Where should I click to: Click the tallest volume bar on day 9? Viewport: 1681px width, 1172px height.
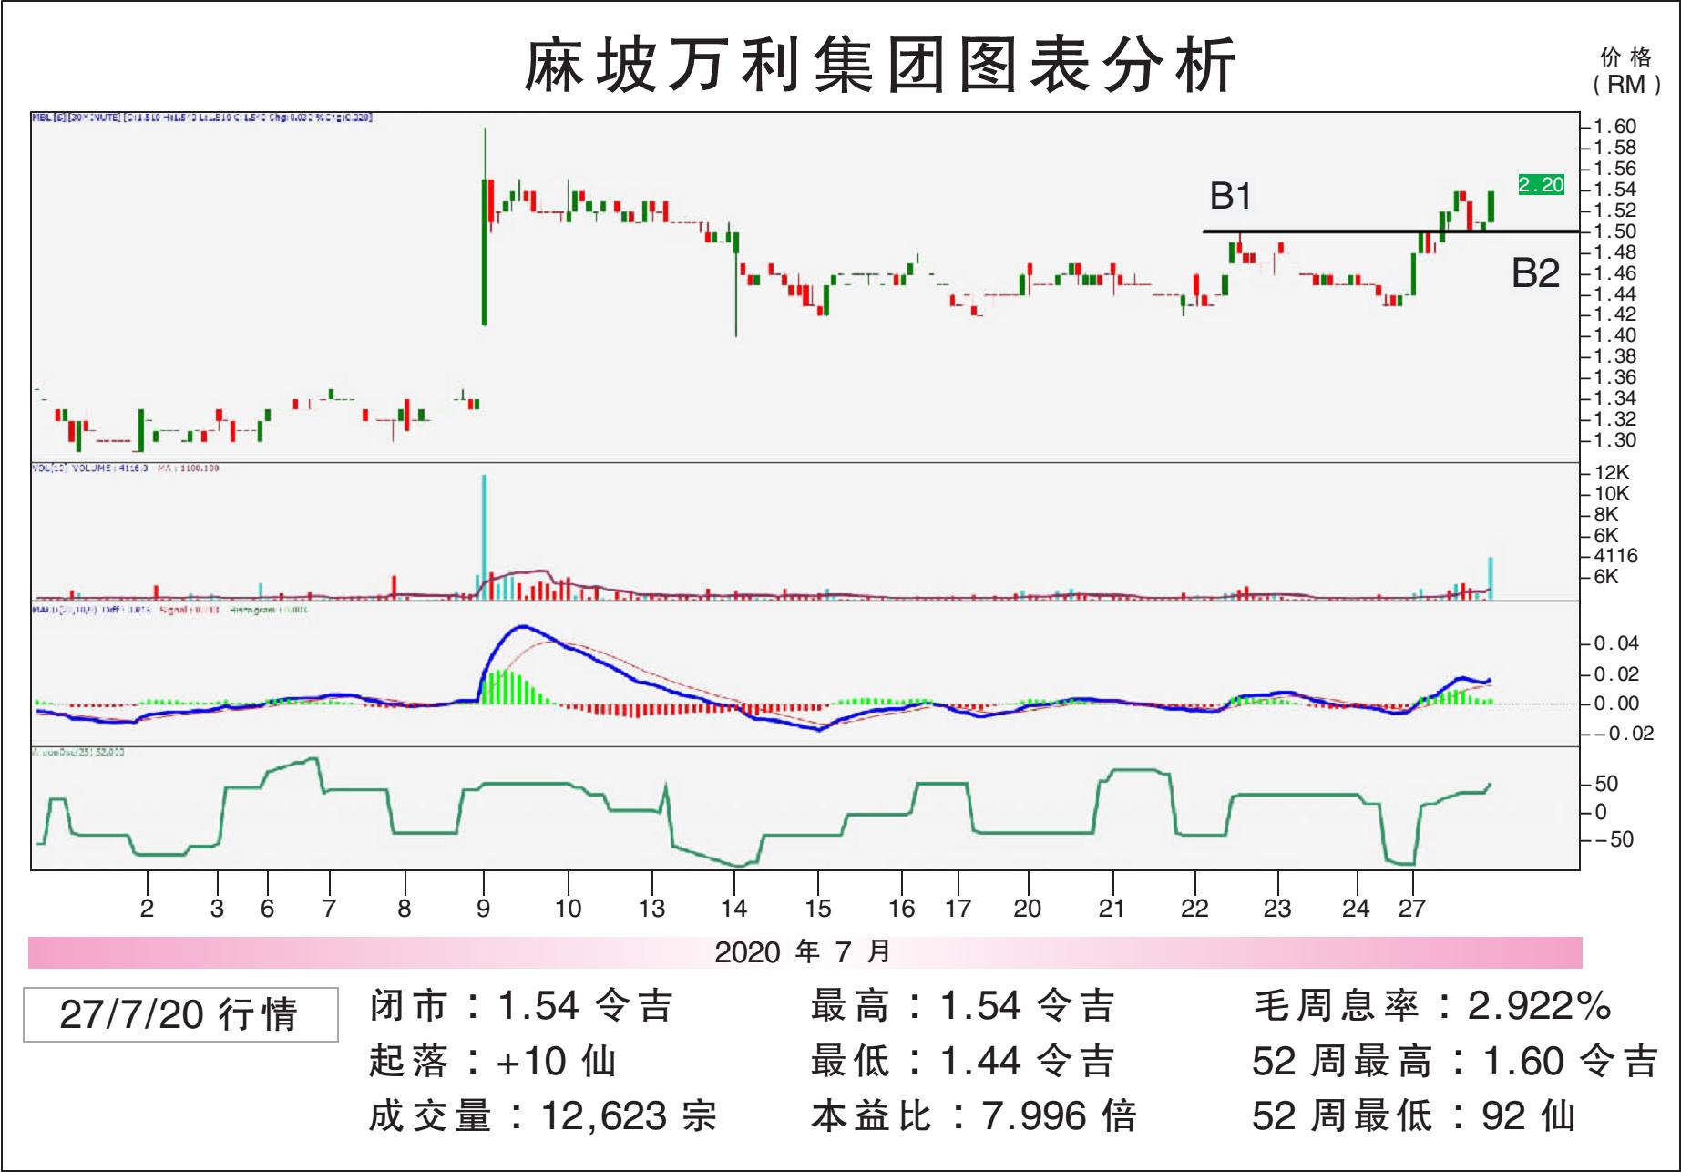pyautogui.click(x=484, y=537)
